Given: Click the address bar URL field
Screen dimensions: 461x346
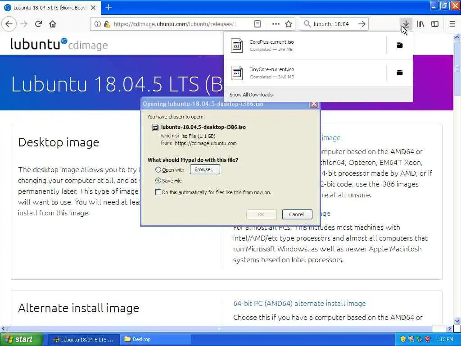Looking at the screenshot, I should [x=175, y=24].
